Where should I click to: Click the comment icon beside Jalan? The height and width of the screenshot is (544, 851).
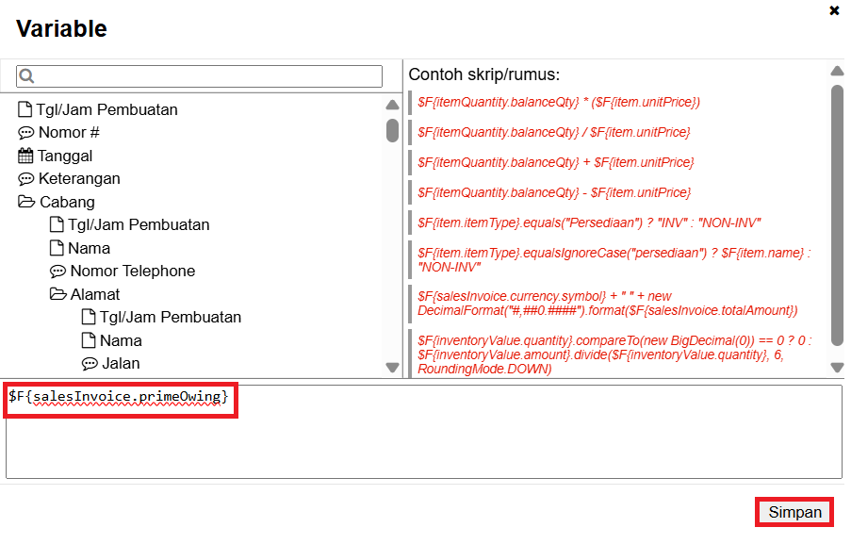click(90, 364)
